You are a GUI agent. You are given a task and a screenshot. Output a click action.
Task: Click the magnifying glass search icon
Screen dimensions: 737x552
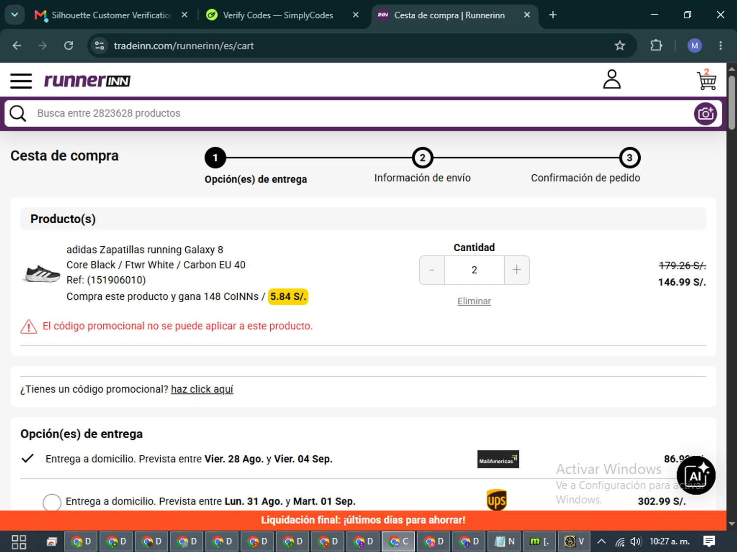coord(18,113)
